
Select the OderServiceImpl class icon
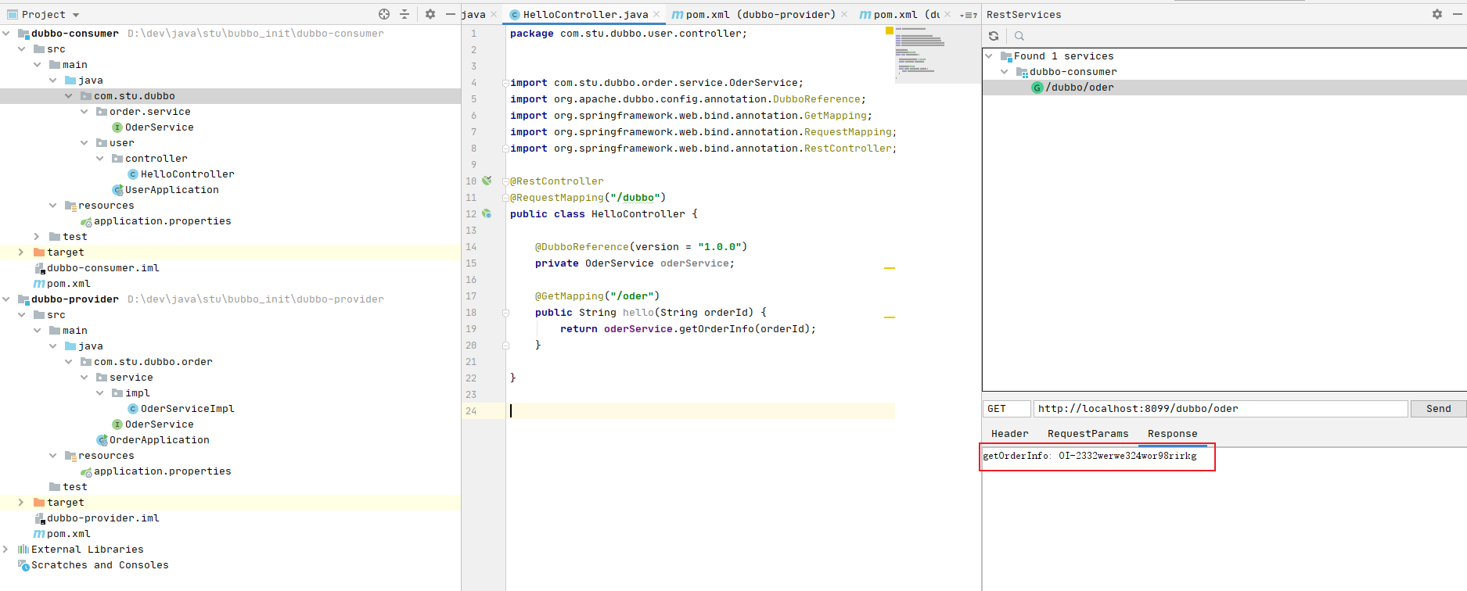pyautogui.click(x=133, y=409)
